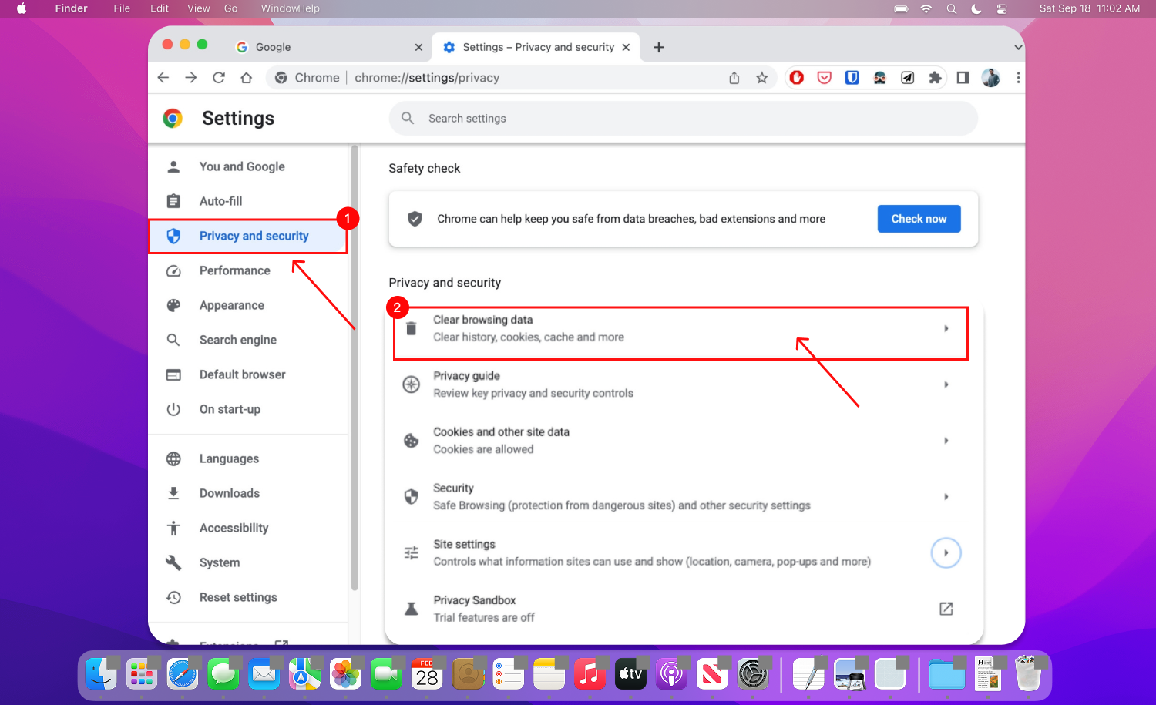
Task: Switch to the Google tab
Action: (328, 47)
